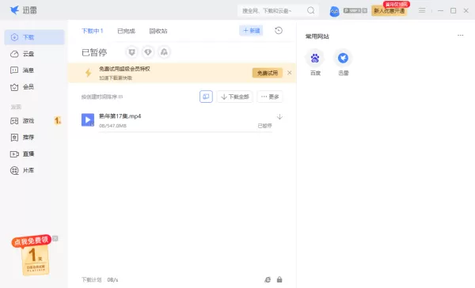Click the blue user avatar
Viewport: 475px width, 288px height.
(x=334, y=12)
